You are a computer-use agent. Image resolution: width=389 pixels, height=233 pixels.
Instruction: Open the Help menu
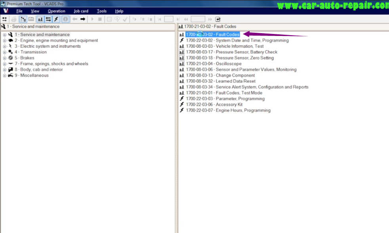point(119,11)
